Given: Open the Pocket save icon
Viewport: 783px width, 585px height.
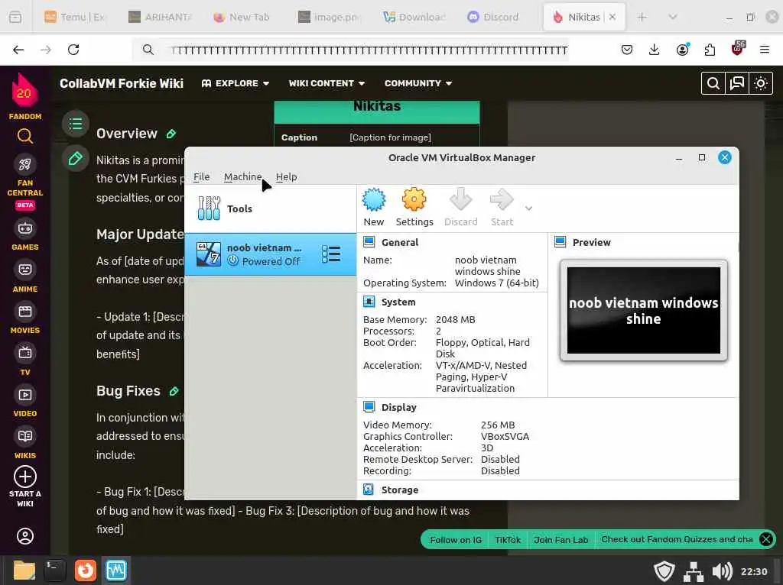Looking at the screenshot, I should click(x=627, y=50).
